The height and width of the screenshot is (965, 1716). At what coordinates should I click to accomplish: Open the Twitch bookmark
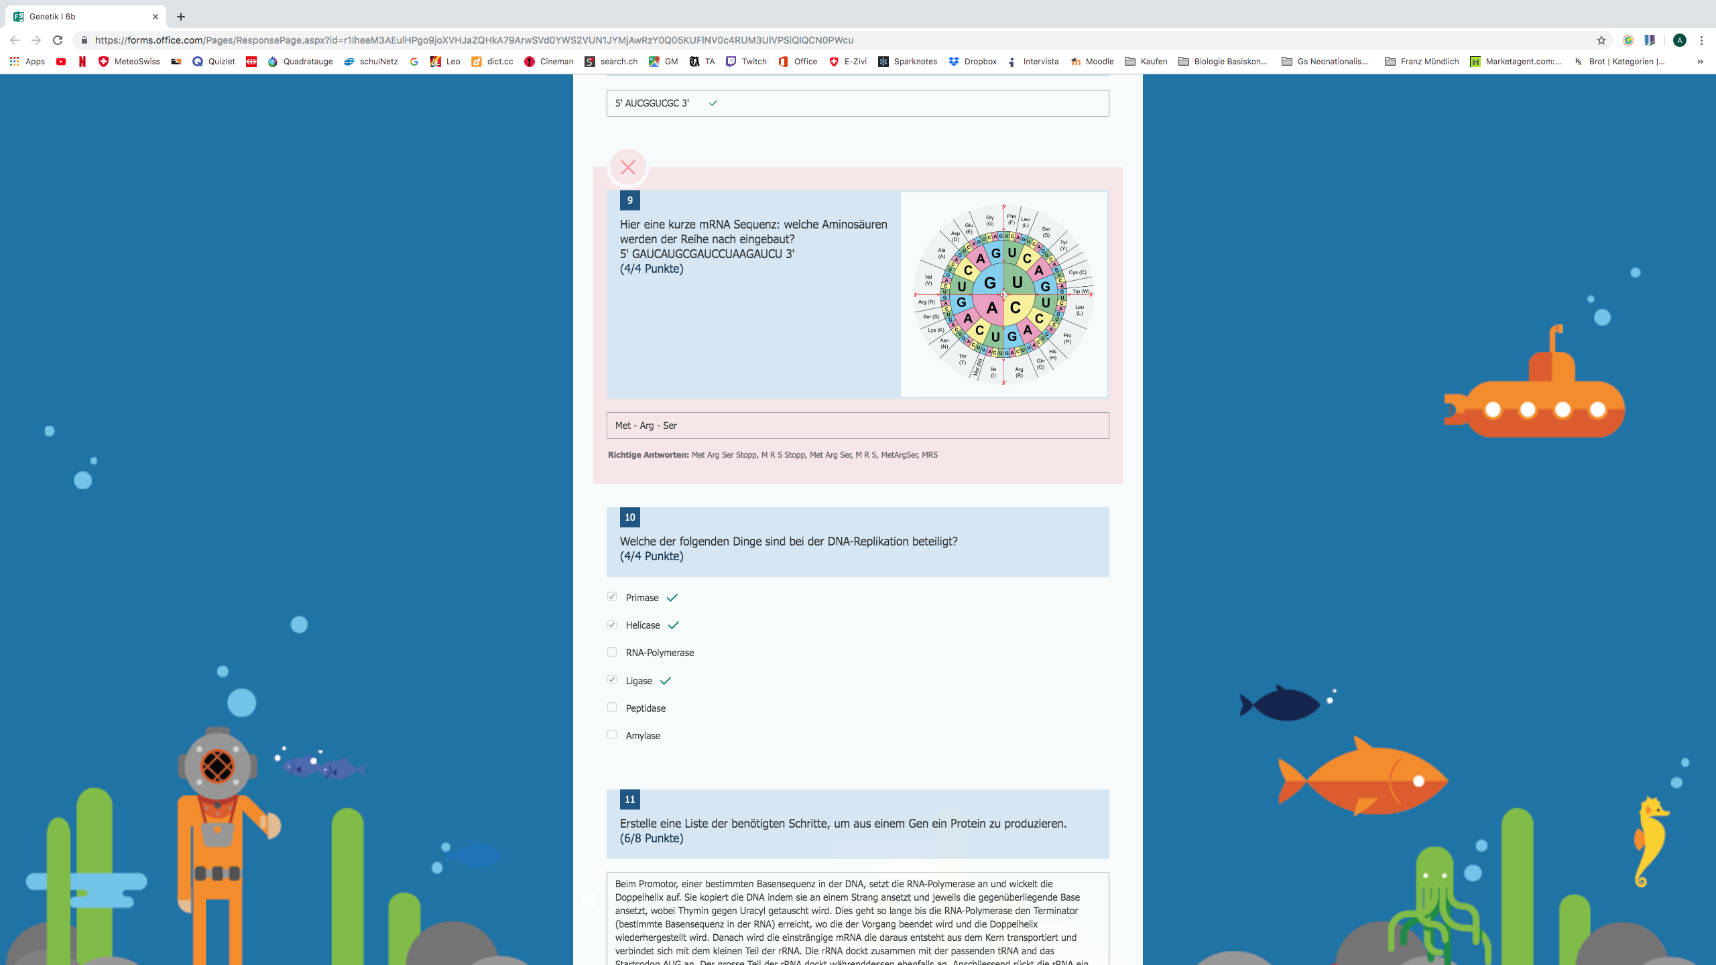(x=746, y=62)
